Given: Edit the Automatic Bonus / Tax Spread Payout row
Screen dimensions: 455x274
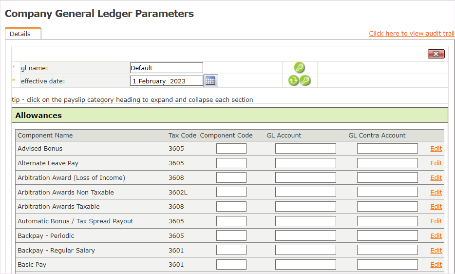Looking at the screenshot, I should coord(436,221).
